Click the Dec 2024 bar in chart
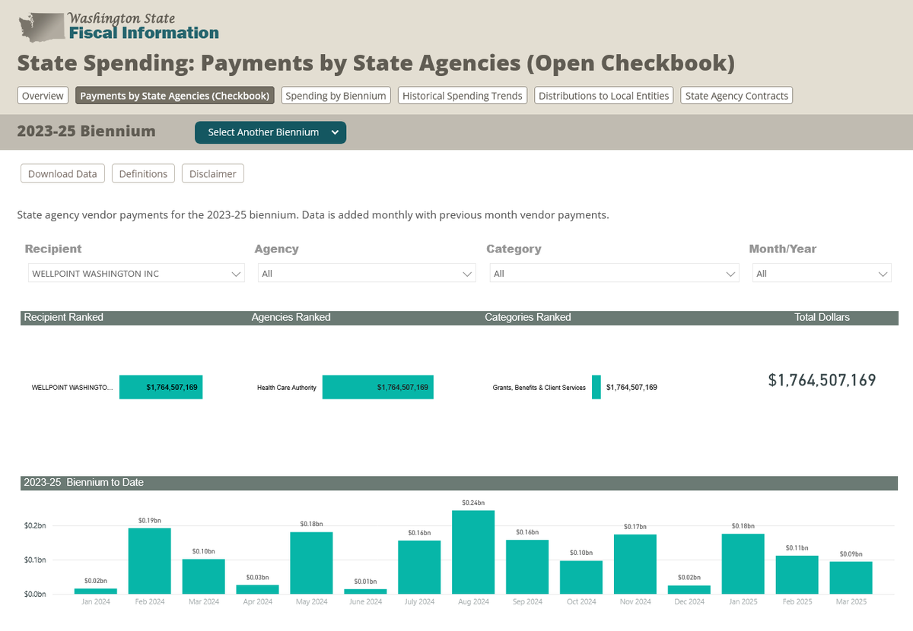 click(x=689, y=589)
